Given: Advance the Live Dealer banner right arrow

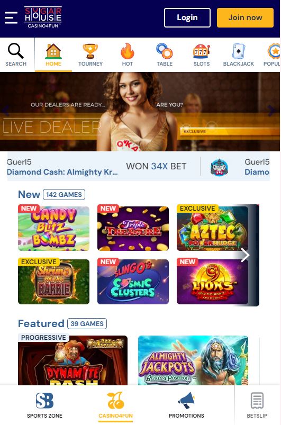Looking at the screenshot, I should tap(271, 111).
